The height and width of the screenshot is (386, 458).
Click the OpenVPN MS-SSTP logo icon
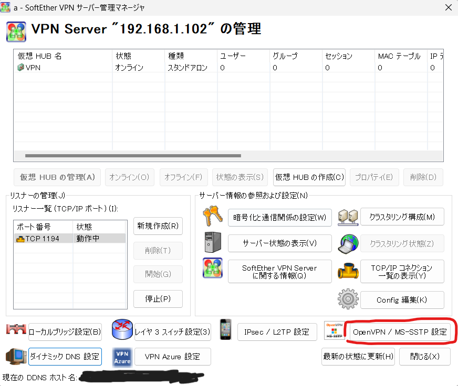coord(335,330)
